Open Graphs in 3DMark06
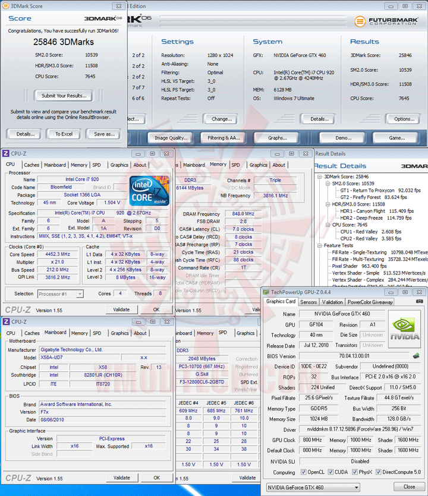This screenshot has width=428, height=496. pos(277,138)
